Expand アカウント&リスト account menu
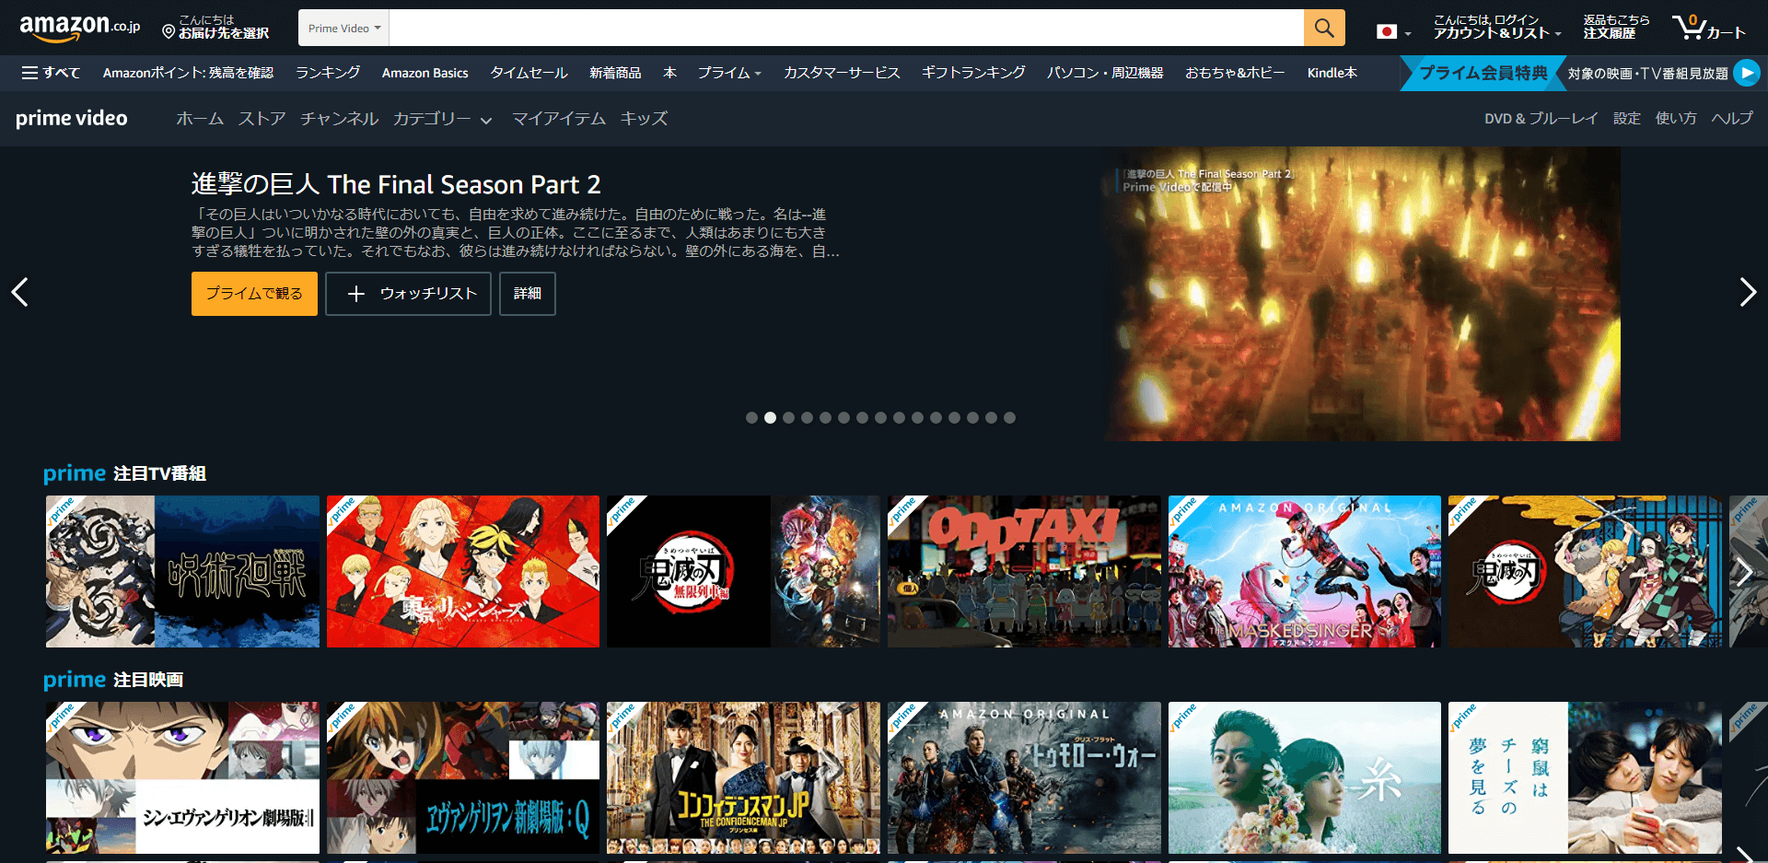Image resolution: width=1768 pixels, height=863 pixels. [x=1496, y=28]
